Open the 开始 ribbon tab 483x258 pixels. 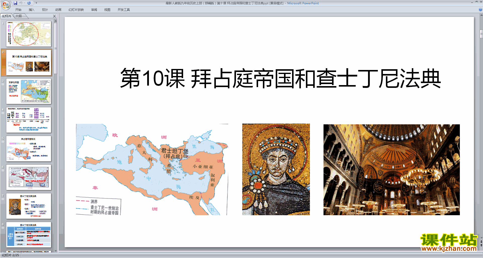18,10
